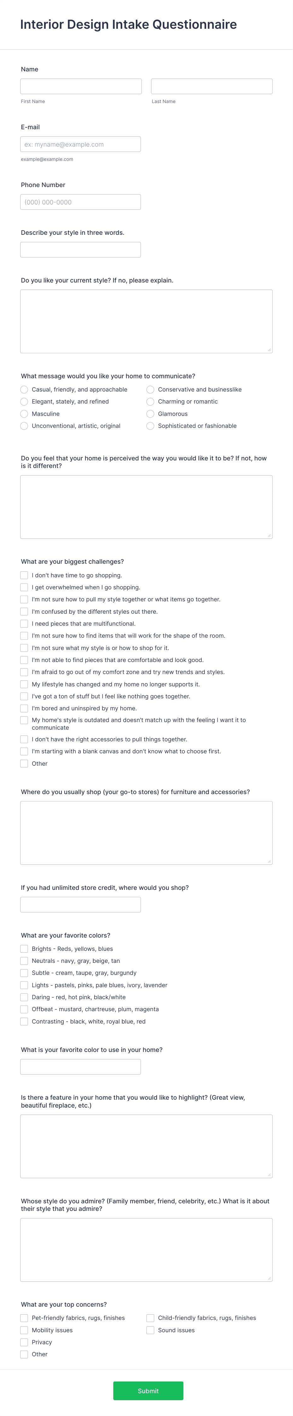Screen dimensions: 293x1416
Task: Select "Offbeat - mustard, chartreuse, plum, magenta"
Action: pos(24,1009)
